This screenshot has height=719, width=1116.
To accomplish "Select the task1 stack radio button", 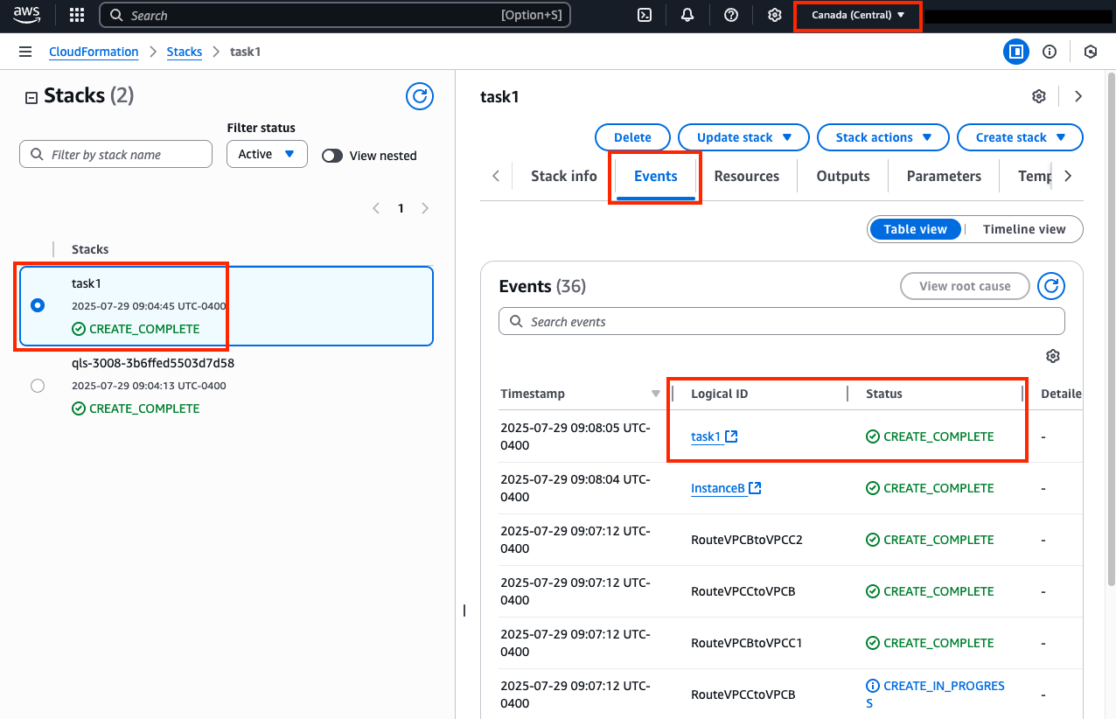I will point(38,305).
